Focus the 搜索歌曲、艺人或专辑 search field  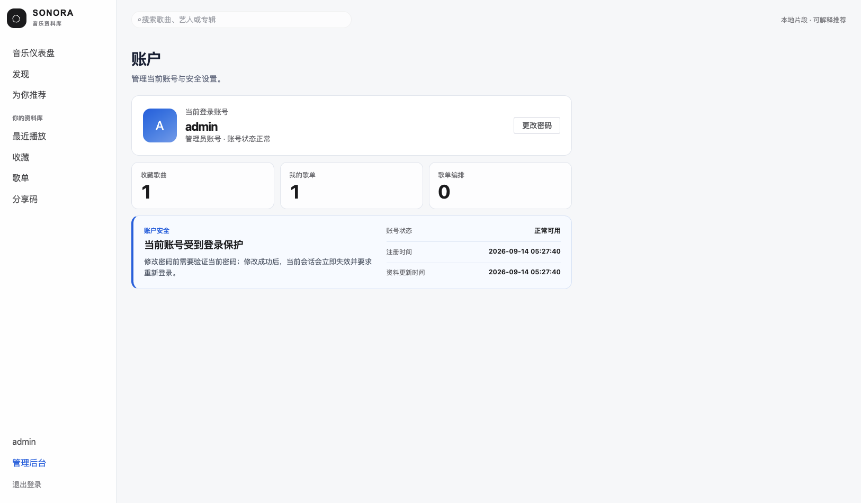241,20
